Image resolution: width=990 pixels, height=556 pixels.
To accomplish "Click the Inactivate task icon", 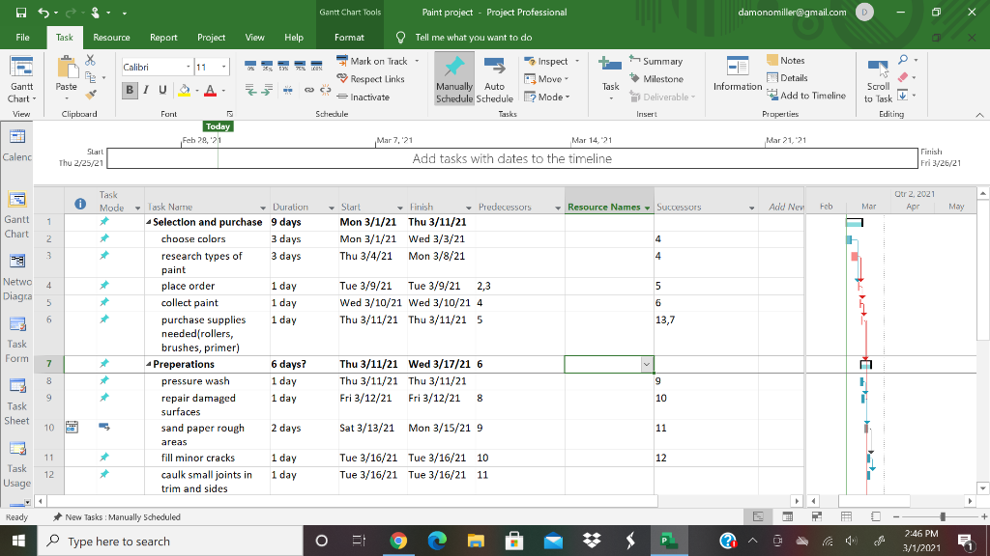I will pos(345,96).
